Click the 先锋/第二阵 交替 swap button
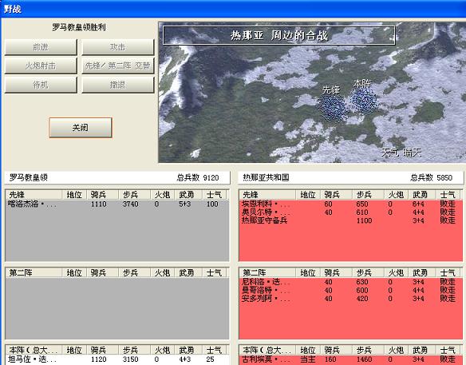This screenshot has height=365, width=466. click(x=118, y=65)
